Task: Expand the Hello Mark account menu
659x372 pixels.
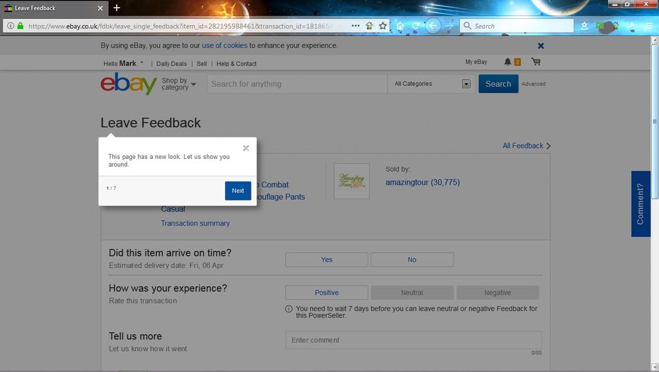Action: click(x=123, y=63)
